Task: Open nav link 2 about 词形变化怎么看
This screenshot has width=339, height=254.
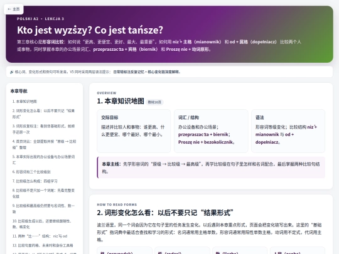Action: 44,114
